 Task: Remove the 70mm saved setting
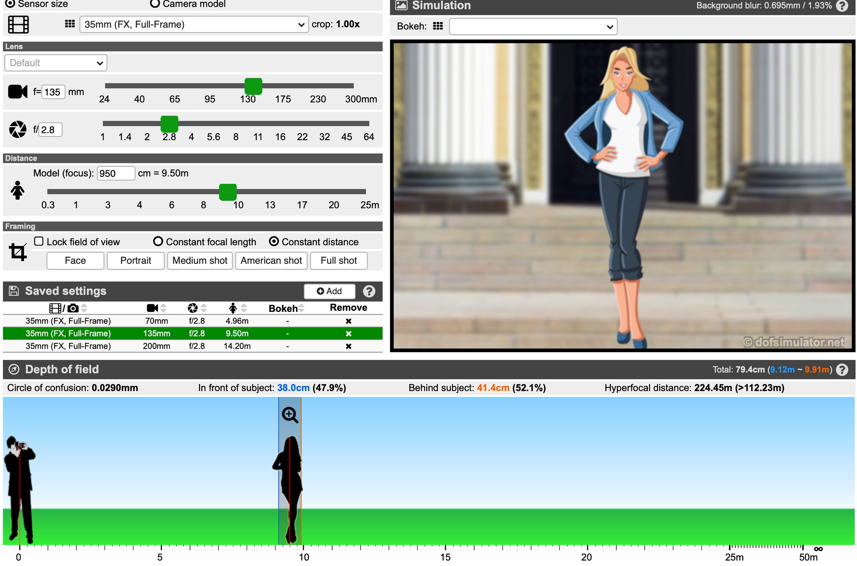point(349,321)
